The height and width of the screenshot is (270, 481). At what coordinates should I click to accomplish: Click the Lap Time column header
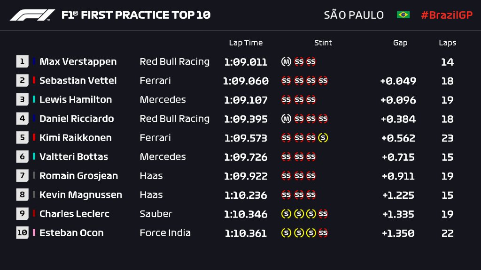tap(246, 43)
